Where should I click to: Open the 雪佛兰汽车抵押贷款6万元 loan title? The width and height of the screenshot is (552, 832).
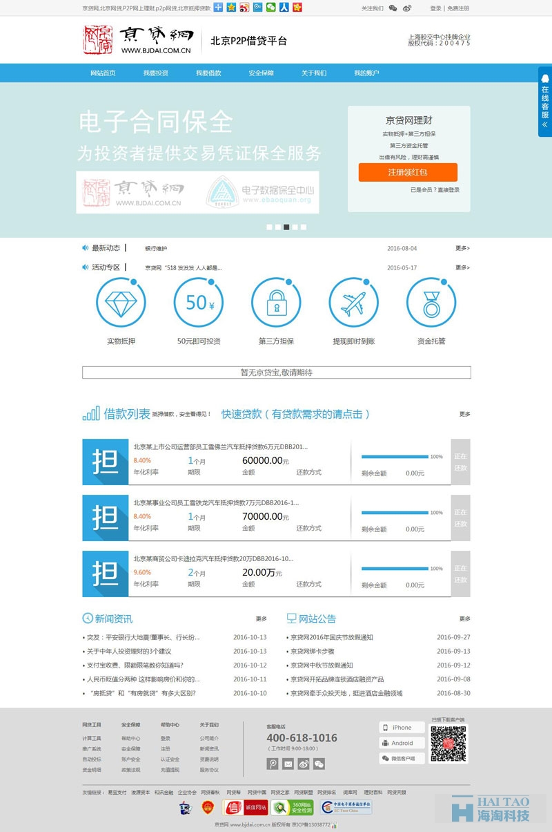[221, 446]
